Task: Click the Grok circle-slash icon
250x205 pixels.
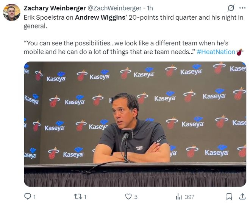Action: [231, 8]
